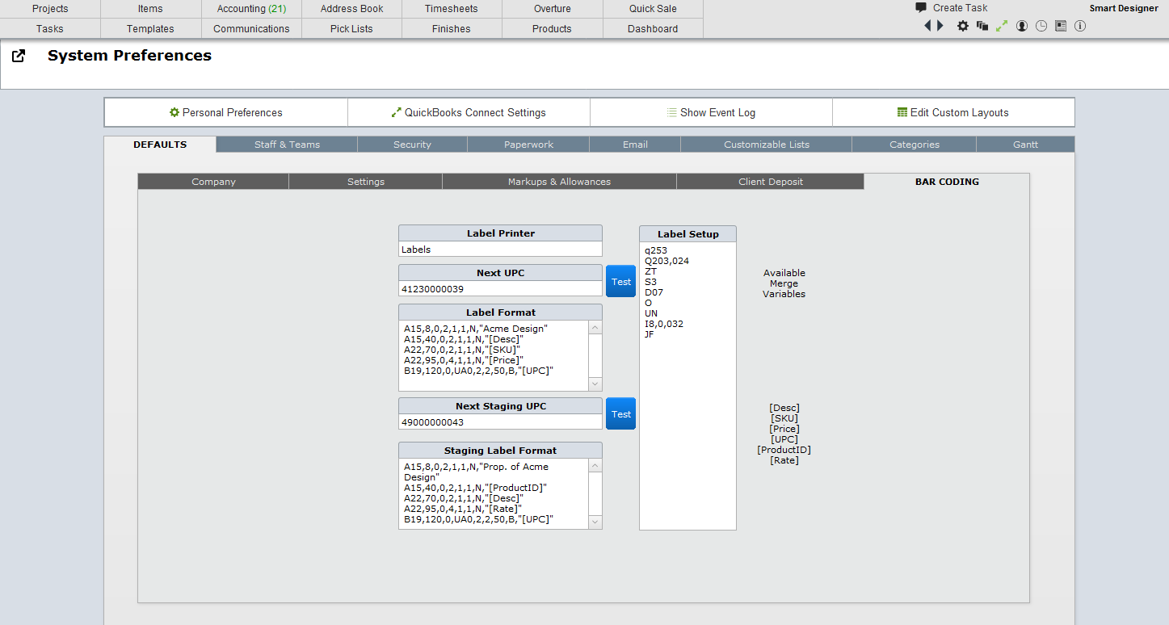Switch to the Staff & Teams tab

click(287, 145)
